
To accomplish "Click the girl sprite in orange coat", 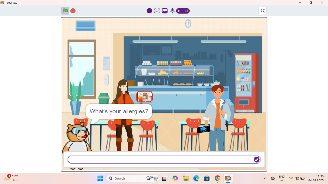I will pyautogui.click(x=125, y=115).
